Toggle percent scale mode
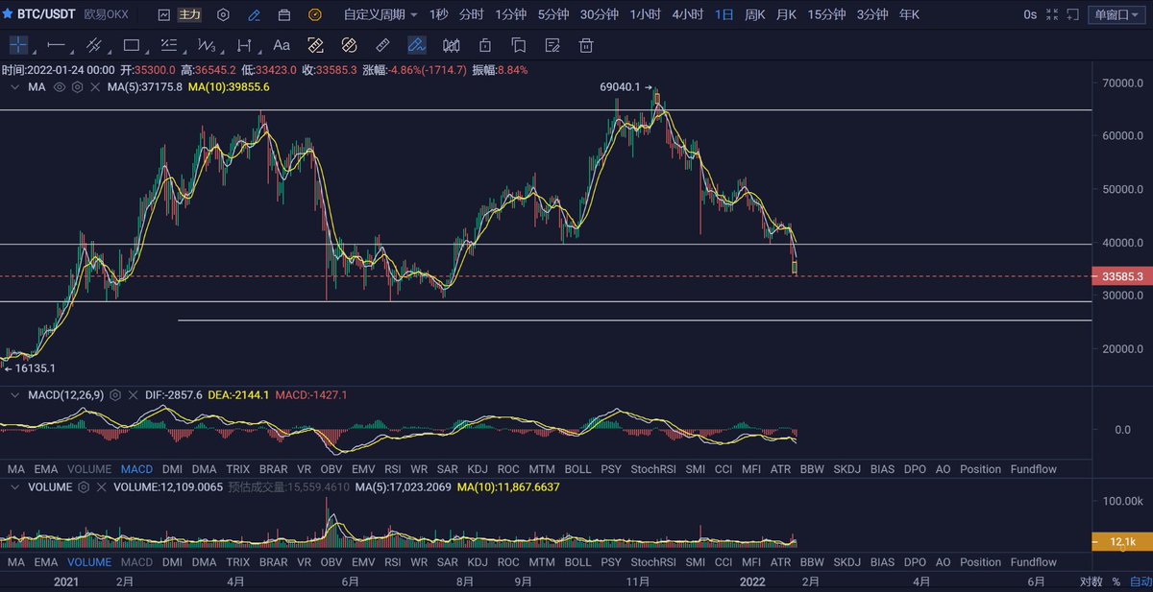 point(1116,581)
